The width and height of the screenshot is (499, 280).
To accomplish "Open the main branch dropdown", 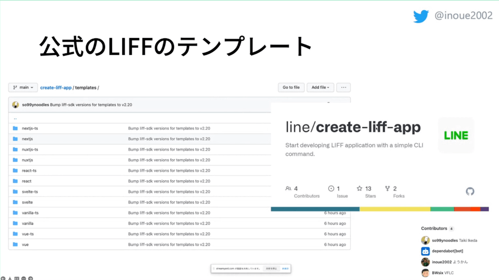I will coord(23,88).
